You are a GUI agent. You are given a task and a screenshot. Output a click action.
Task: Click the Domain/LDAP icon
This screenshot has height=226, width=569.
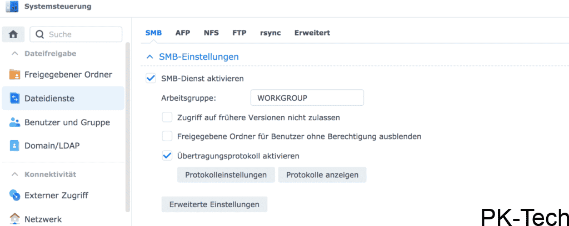click(14, 146)
